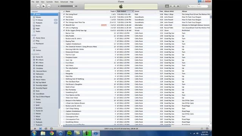242x136 pixels.
Task: Switch to Cover Flow view
Action: click(178, 6)
